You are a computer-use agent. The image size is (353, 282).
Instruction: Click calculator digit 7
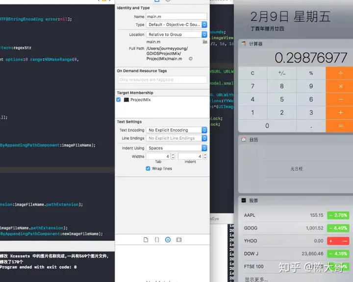pos(252,86)
